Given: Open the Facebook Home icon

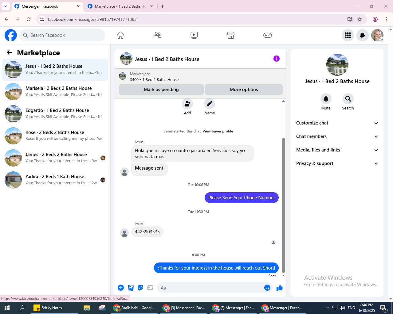Looking at the screenshot, I should pyautogui.click(x=120, y=35).
